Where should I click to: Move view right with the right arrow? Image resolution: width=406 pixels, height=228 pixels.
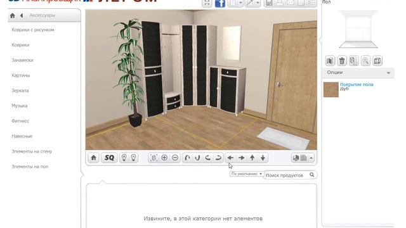point(241,158)
